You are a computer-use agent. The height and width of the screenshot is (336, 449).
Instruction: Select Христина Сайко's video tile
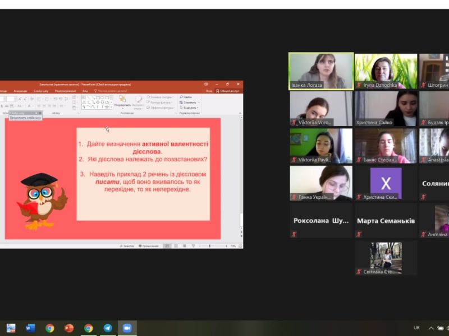[386, 108]
